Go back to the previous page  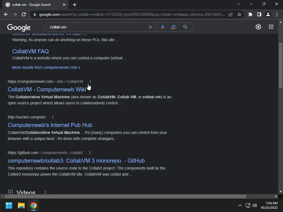pyautogui.click(x=6, y=14)
